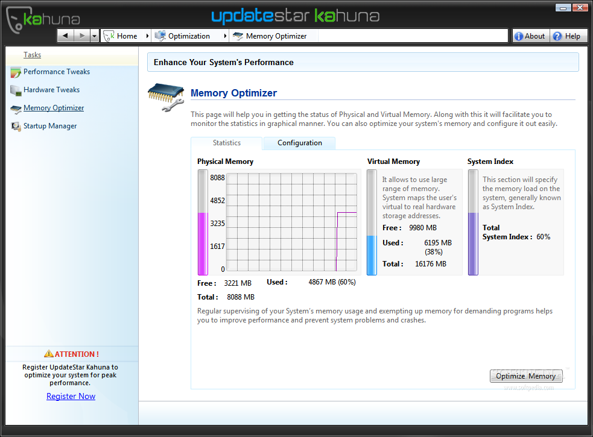The height and width of the screenshot is (437, 593).
Task: Open Startup Manager icon in sidebar
Action: 16,126
